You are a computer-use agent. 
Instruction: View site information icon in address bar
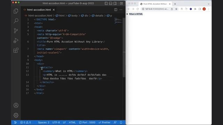tap(143, 9)
